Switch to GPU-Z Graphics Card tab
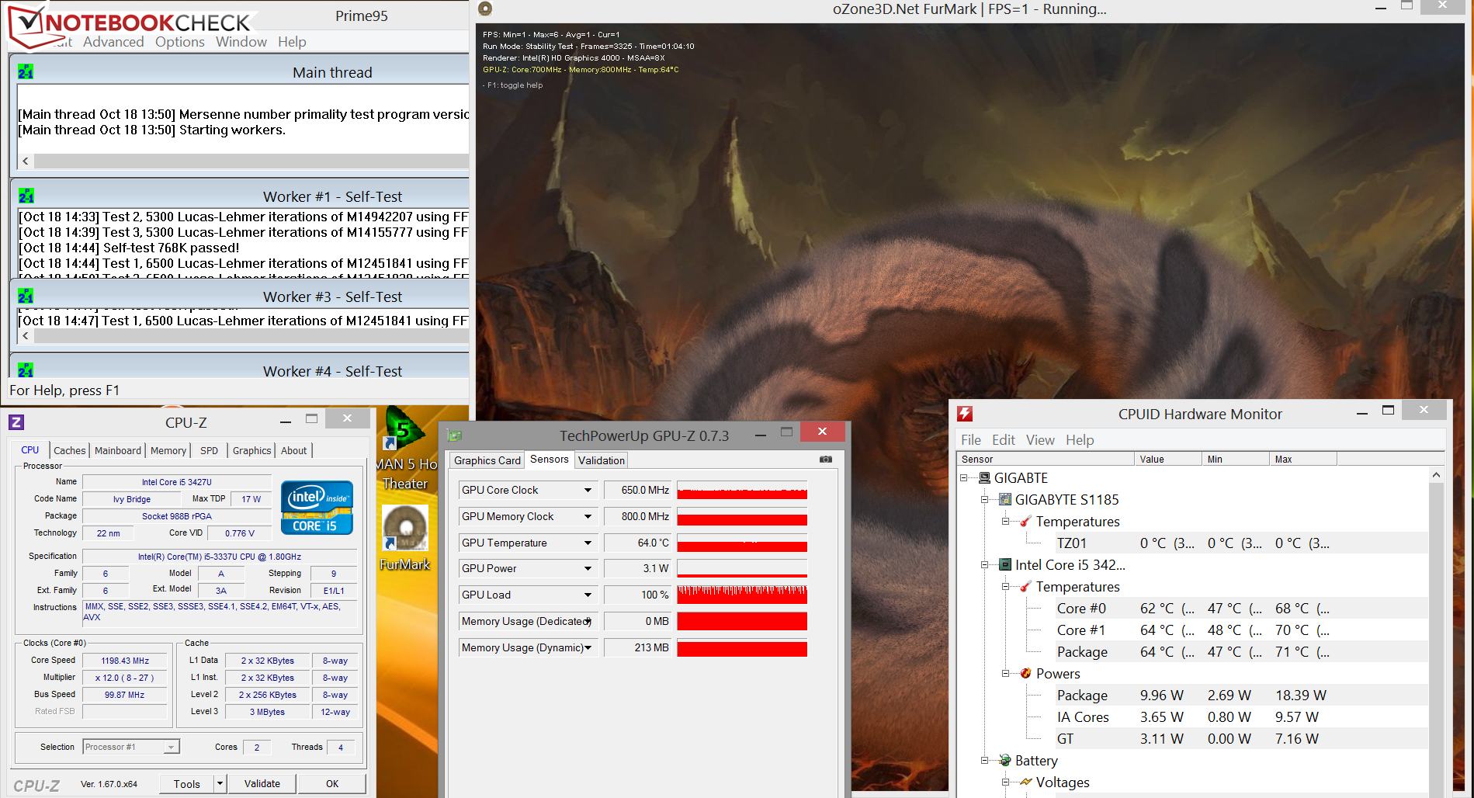 pos(487,460)
